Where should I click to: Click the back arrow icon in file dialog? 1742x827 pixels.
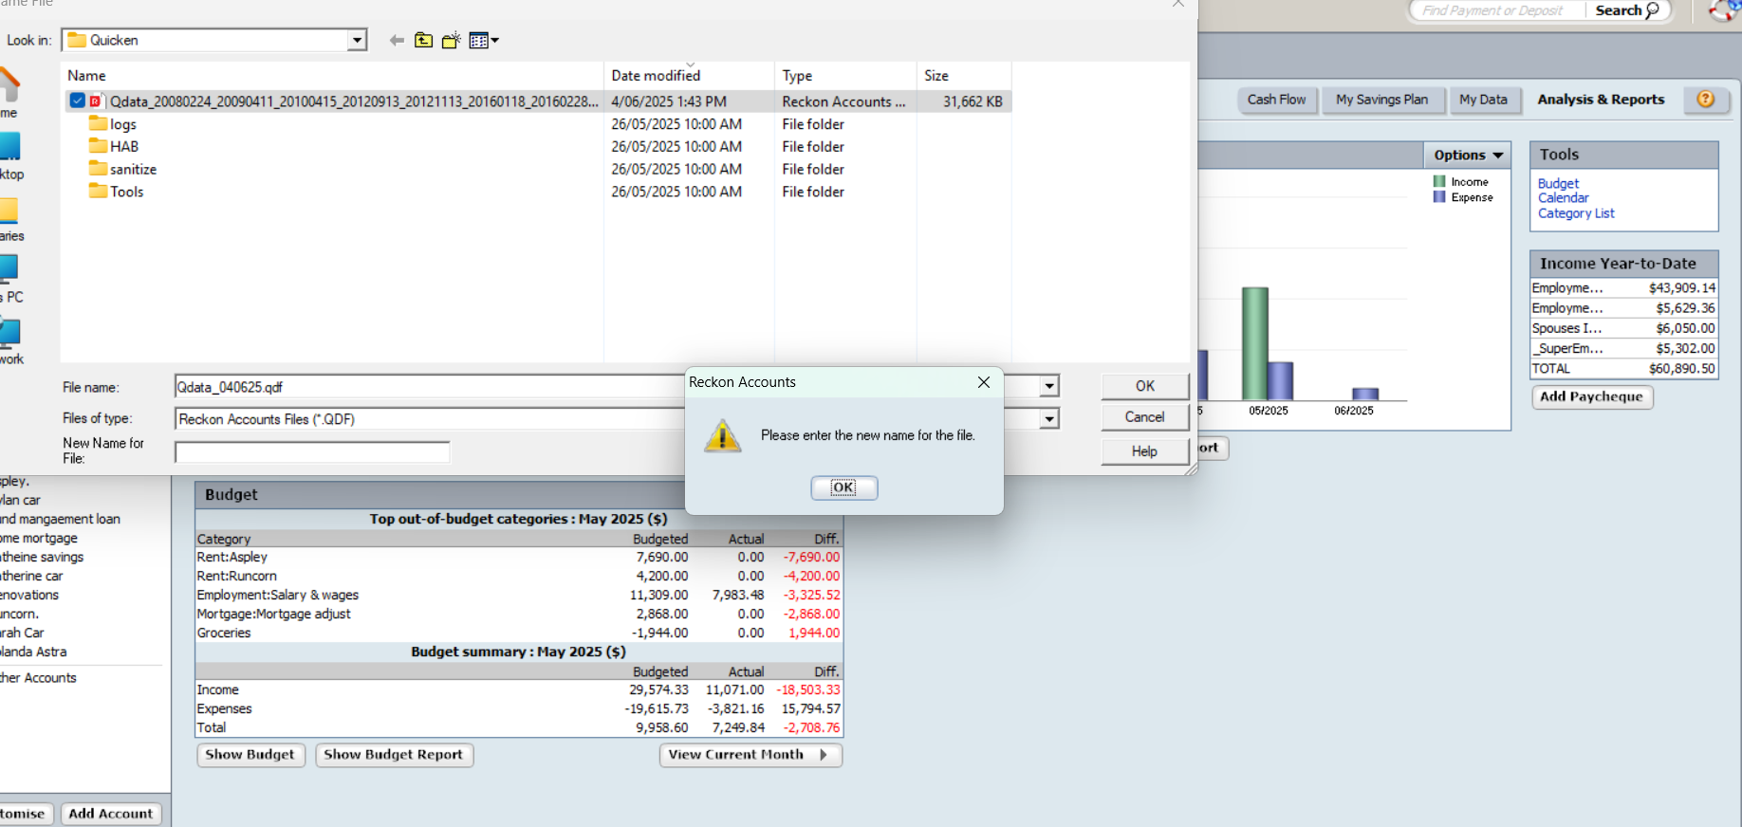[x=397, y=40]
